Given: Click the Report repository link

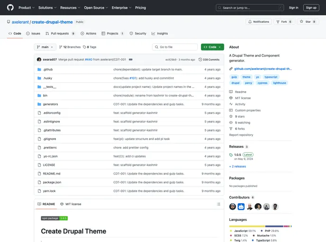Looking at the screenshot, I should click(x=241, y=135).
